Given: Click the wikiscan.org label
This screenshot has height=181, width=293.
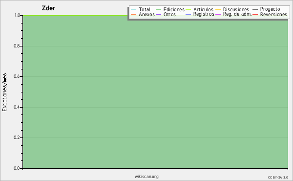Looking at the screenshot, I should coord(146,177).
